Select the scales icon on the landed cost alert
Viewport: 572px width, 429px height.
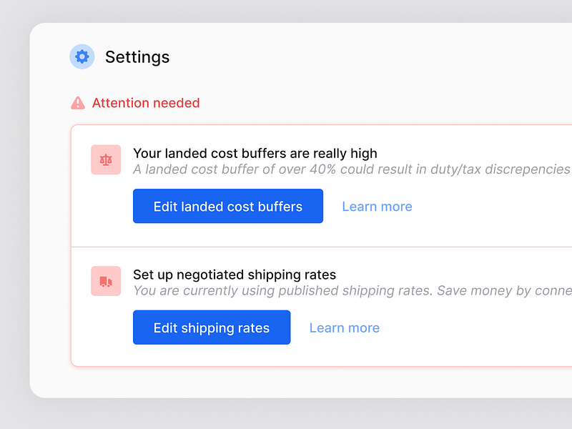pos(106,160)
